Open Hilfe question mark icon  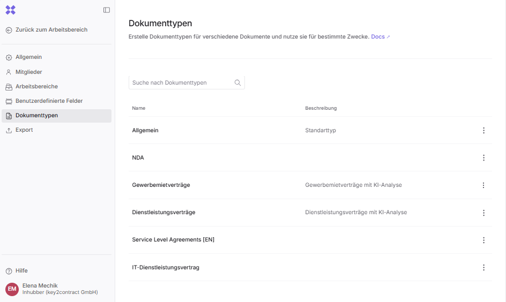click(9, 271)
